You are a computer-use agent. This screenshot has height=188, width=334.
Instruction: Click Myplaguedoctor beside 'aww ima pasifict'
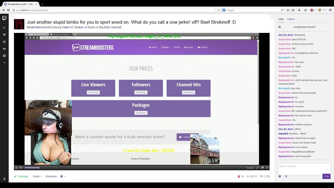286,156
